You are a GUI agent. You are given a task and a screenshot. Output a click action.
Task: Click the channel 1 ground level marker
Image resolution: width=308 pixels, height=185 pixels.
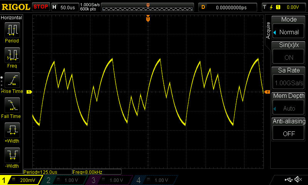coord(29,92)
